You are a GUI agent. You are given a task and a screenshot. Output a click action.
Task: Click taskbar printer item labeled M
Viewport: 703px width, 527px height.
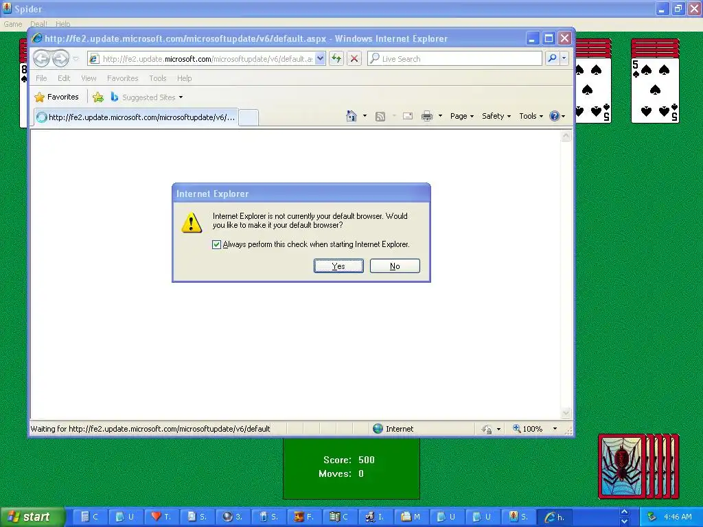(x=412, y=517)
